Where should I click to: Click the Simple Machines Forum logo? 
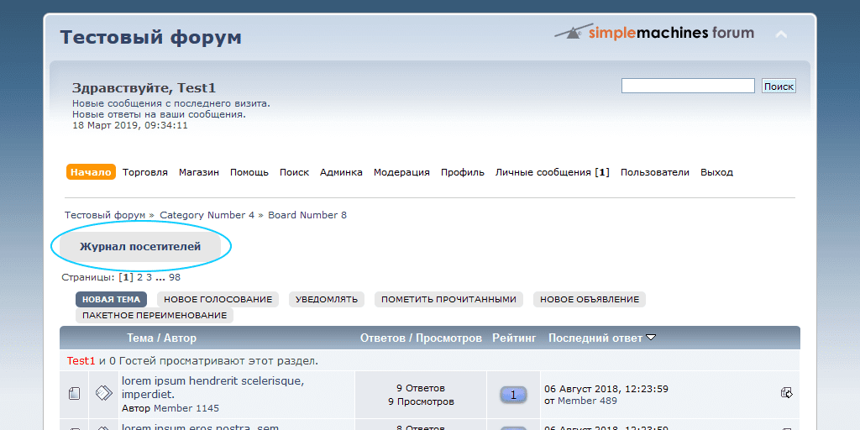pos(654,34)
